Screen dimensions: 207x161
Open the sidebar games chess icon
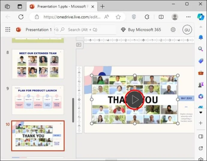(x=201, y=85)
